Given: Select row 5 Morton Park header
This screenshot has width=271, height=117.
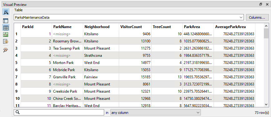Looking at the screenshot, I should tap(17, 63).
